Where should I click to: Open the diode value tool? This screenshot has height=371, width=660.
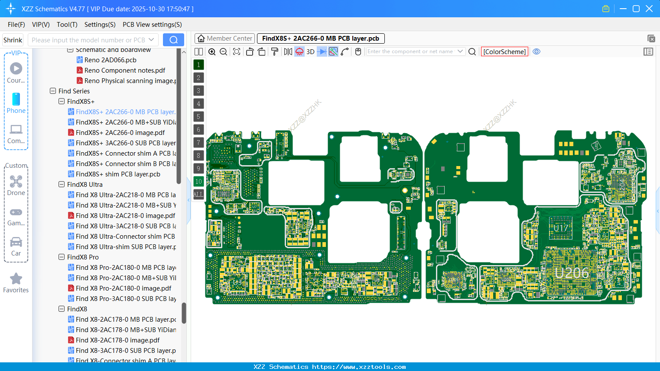point(322,51)
